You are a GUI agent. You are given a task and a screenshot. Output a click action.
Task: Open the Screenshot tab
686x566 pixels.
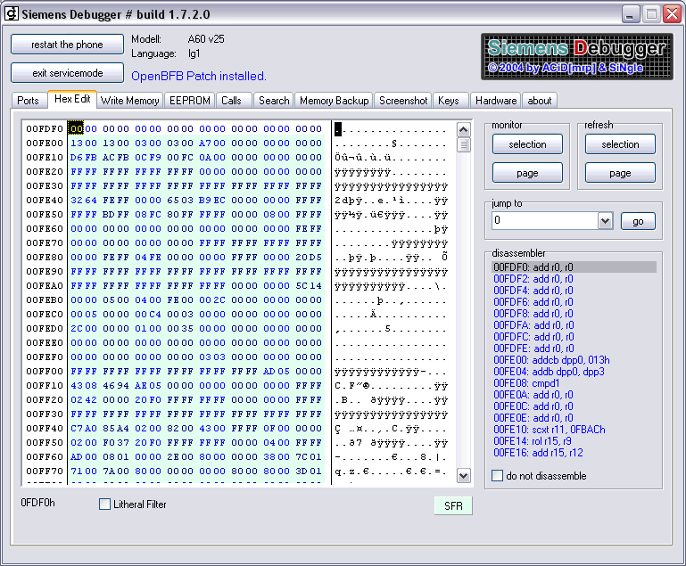coord(403,101)
